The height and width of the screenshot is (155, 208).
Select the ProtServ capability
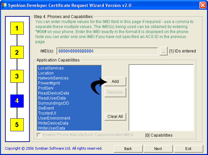coord(69,88)
